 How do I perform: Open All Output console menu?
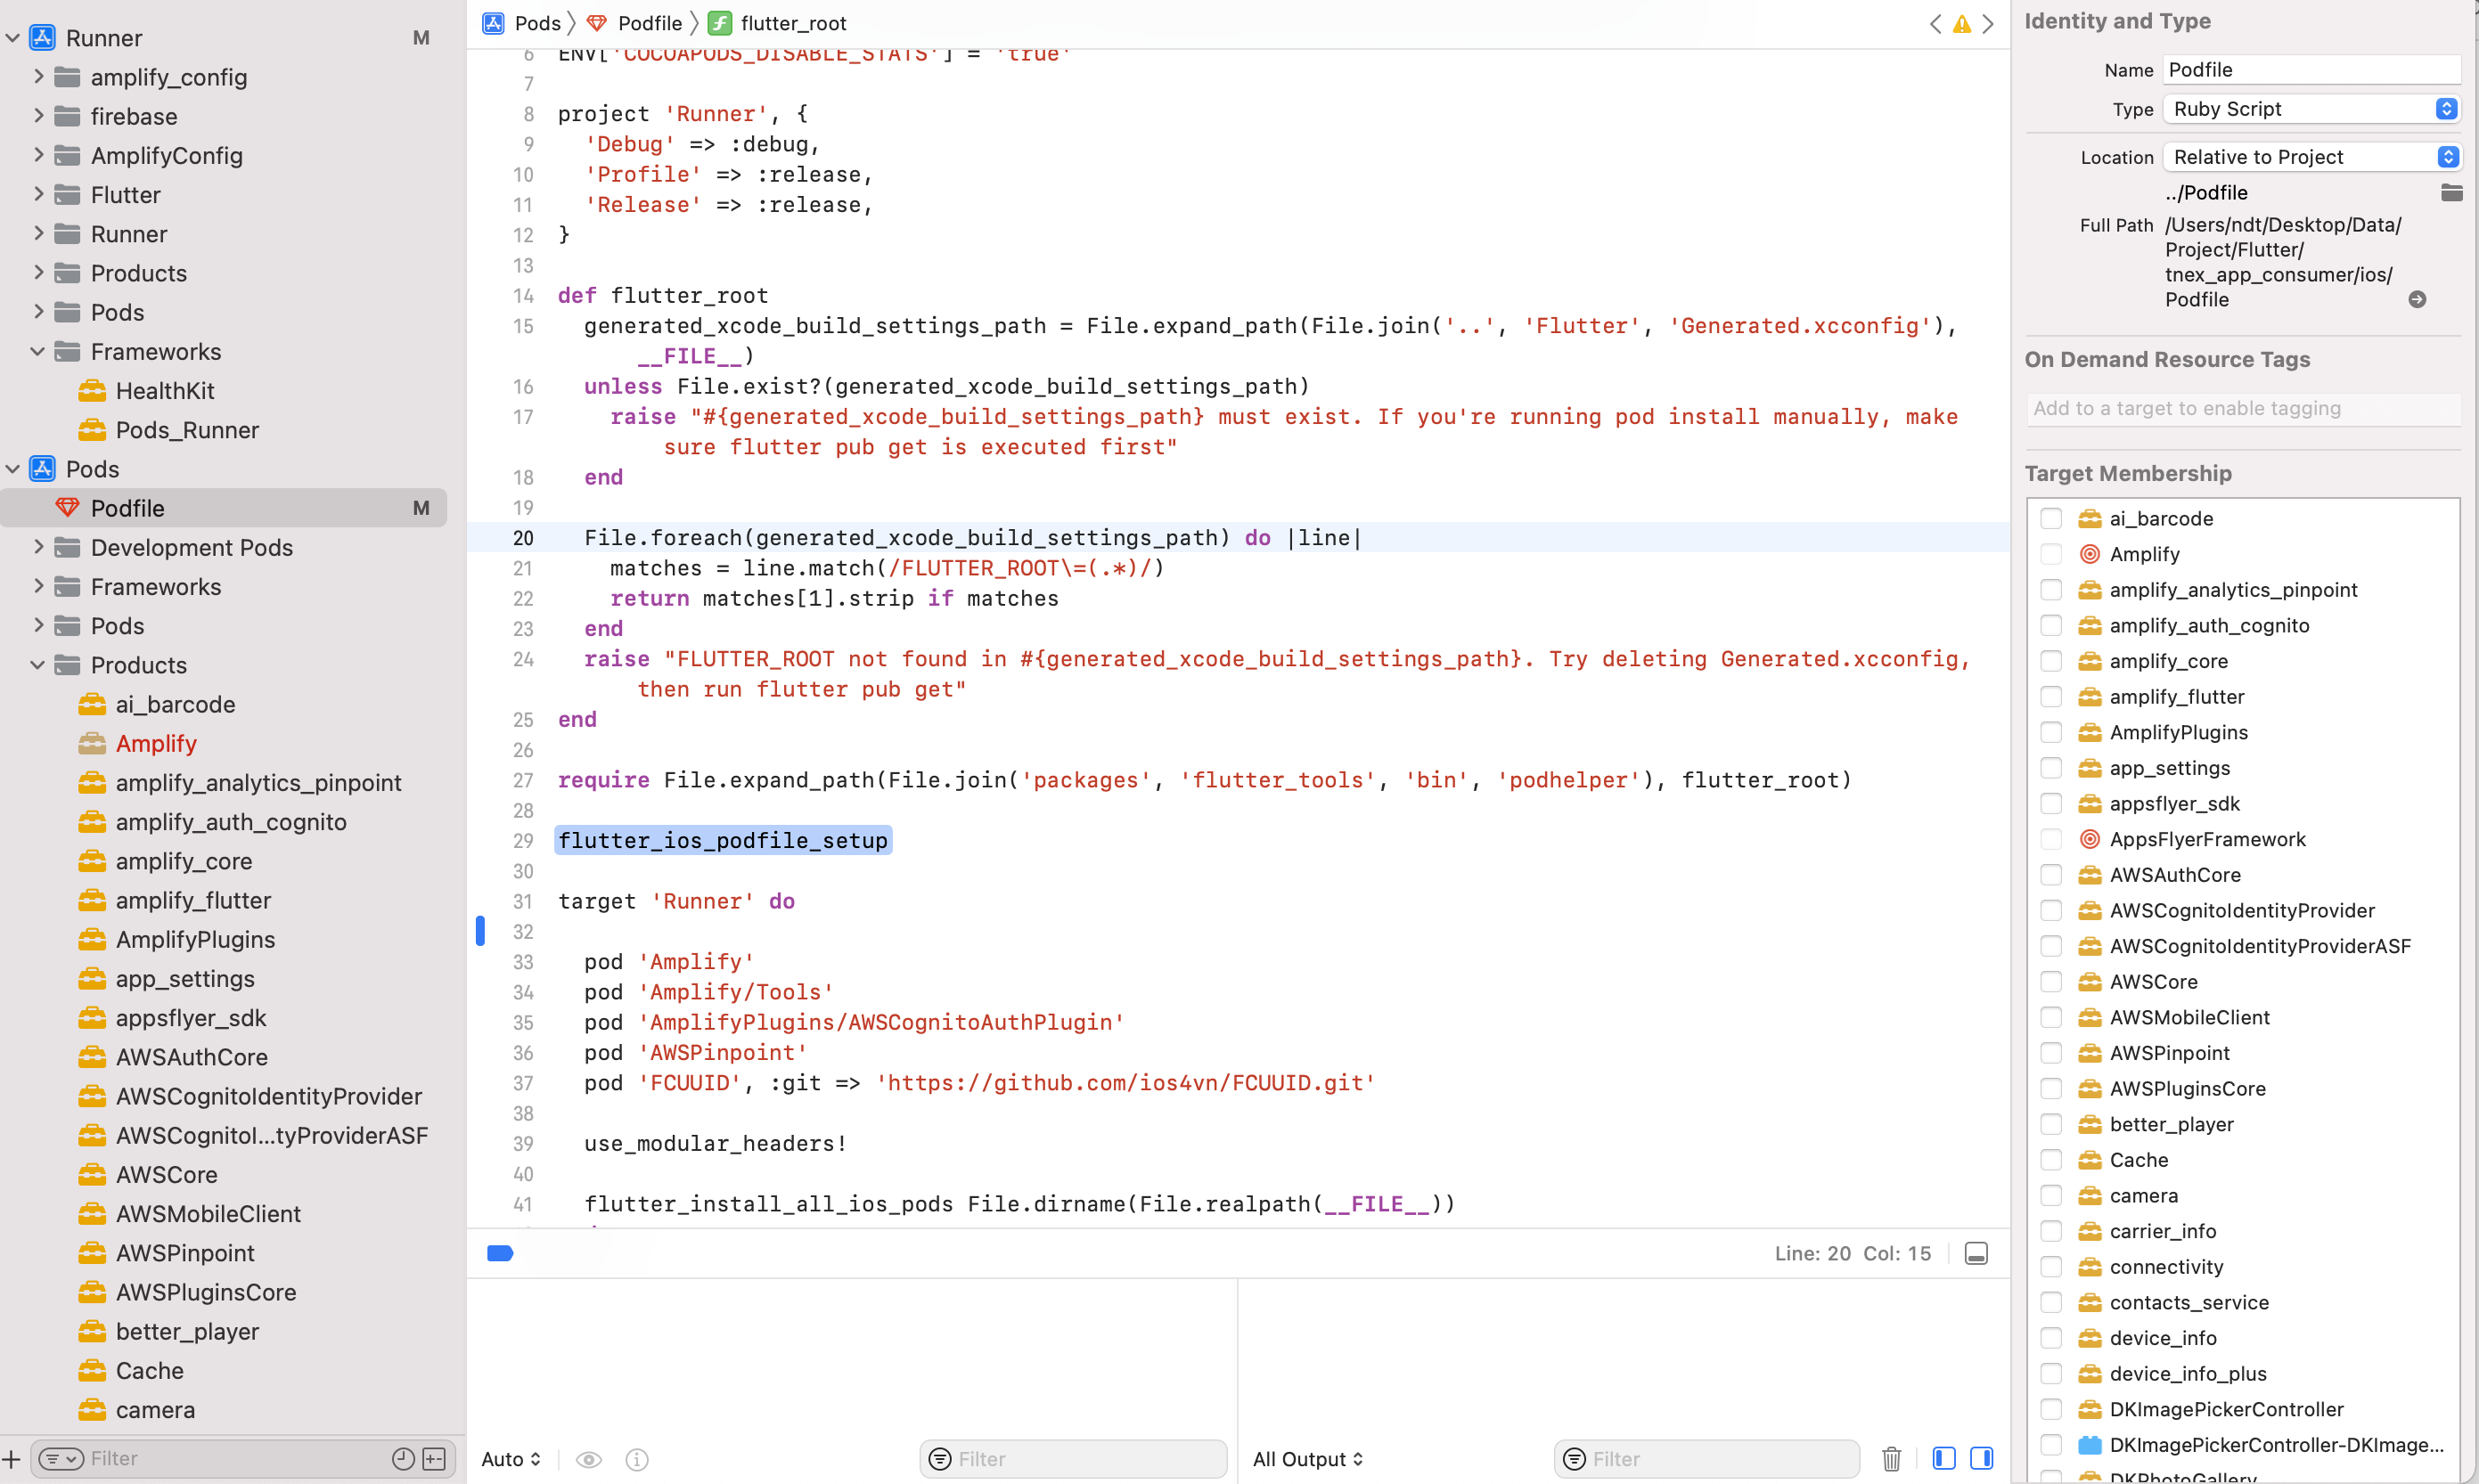[x=1307, y=1459]
